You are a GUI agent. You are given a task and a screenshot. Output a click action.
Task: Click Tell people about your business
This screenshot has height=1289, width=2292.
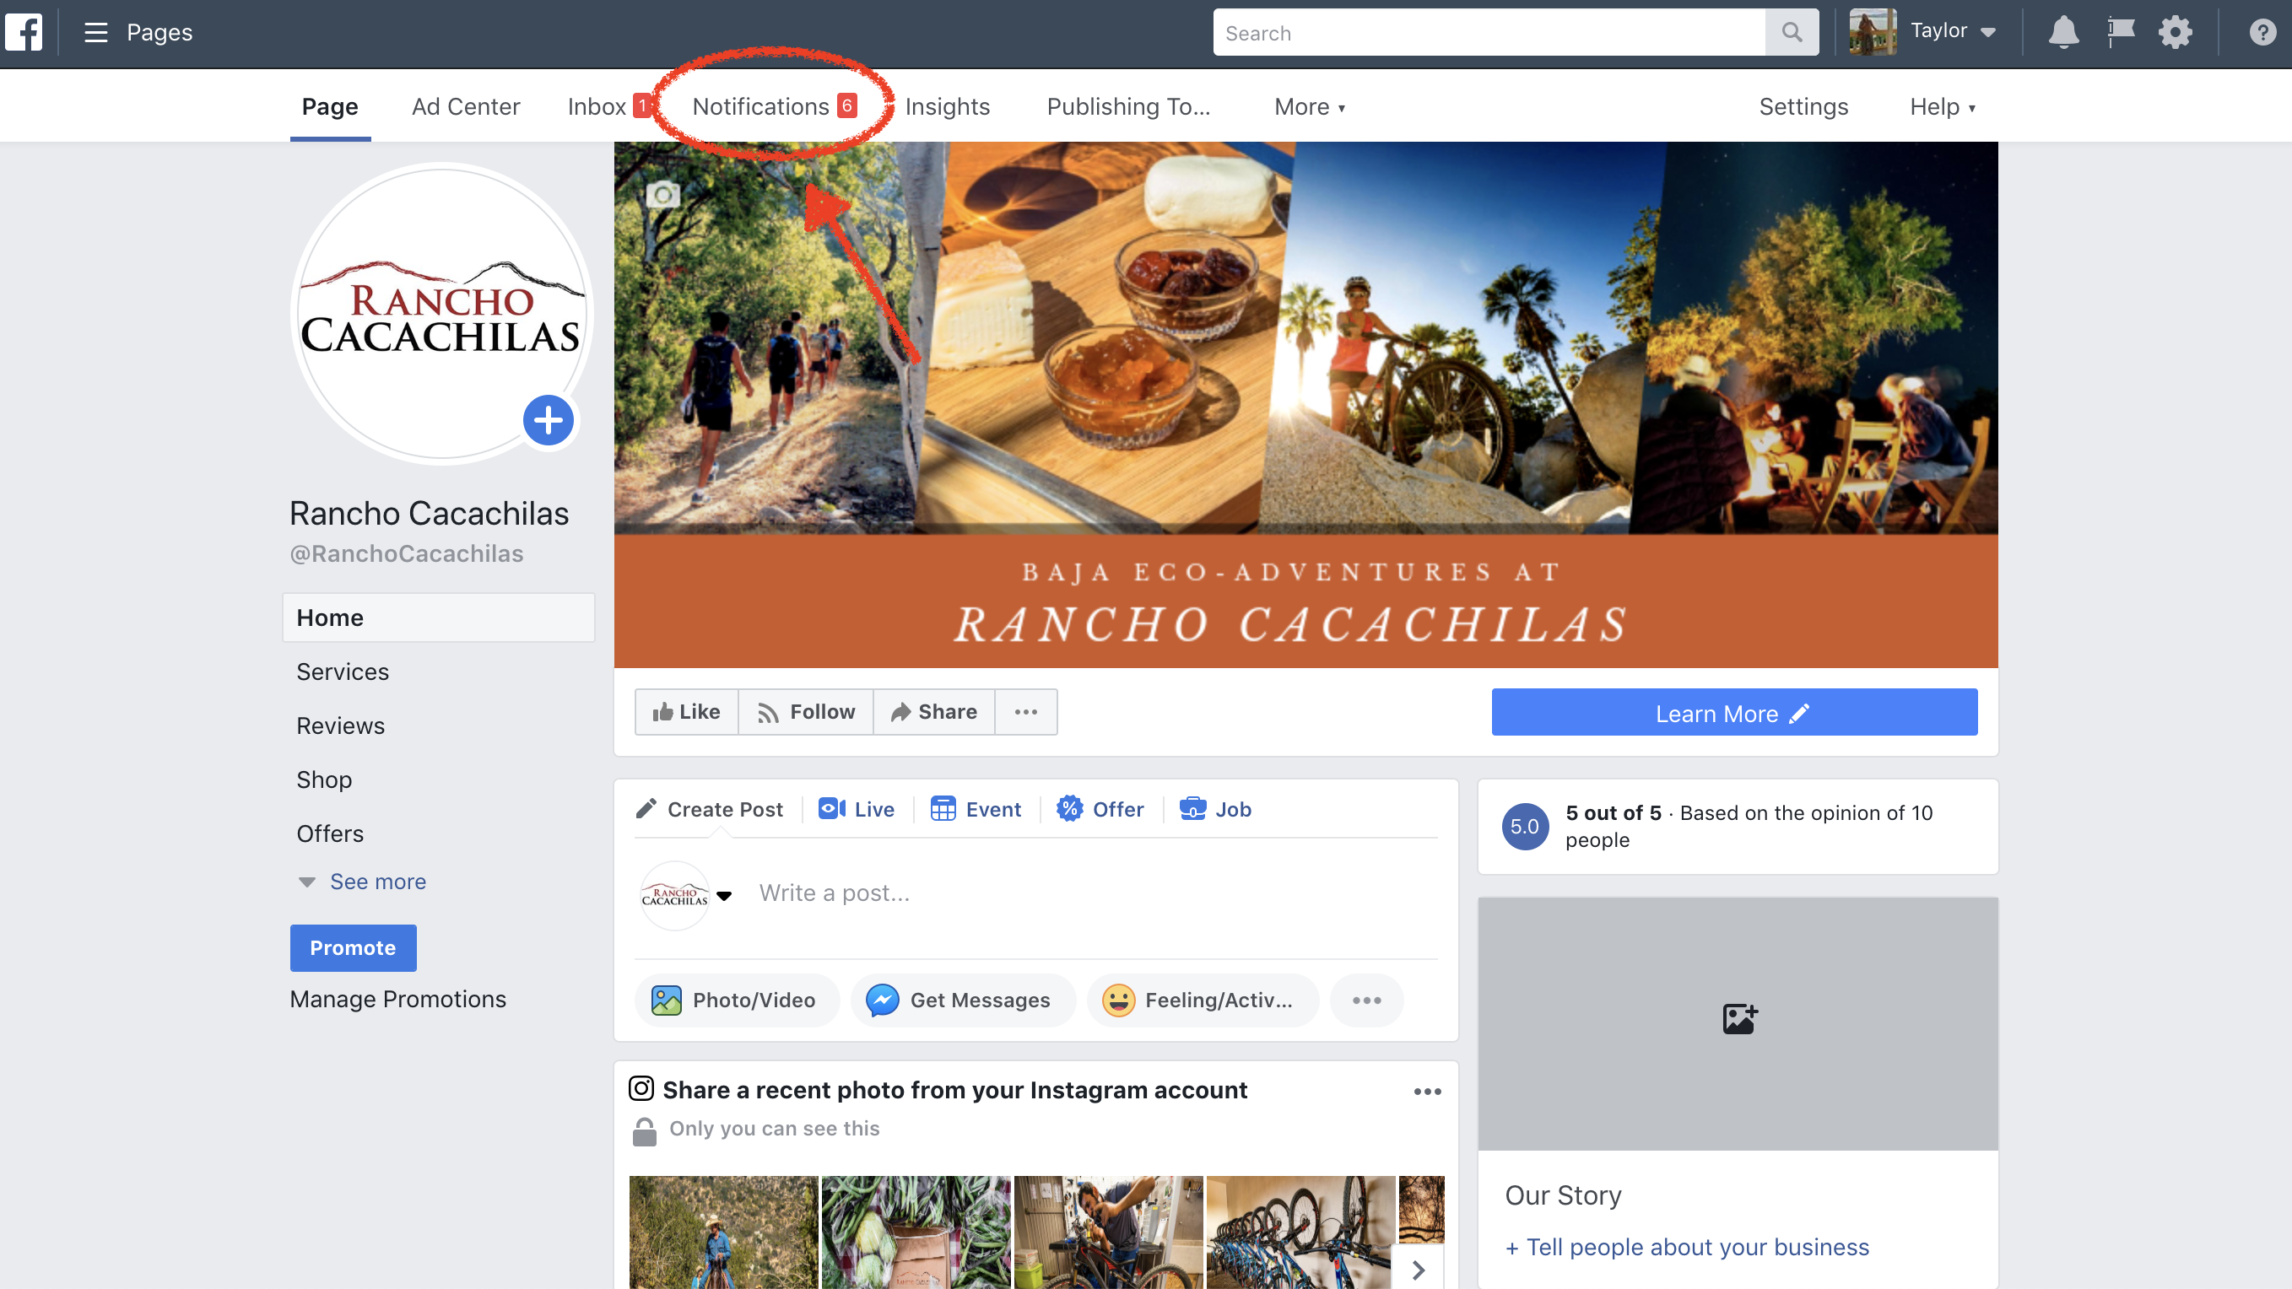(1687, 1248)
